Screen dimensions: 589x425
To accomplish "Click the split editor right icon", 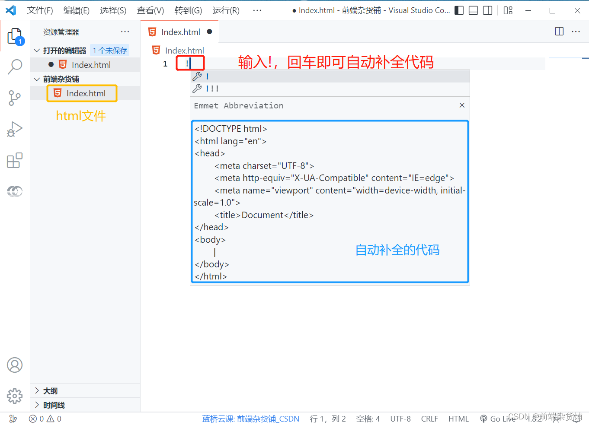I will pyautogui.click(x=559, y=32).
